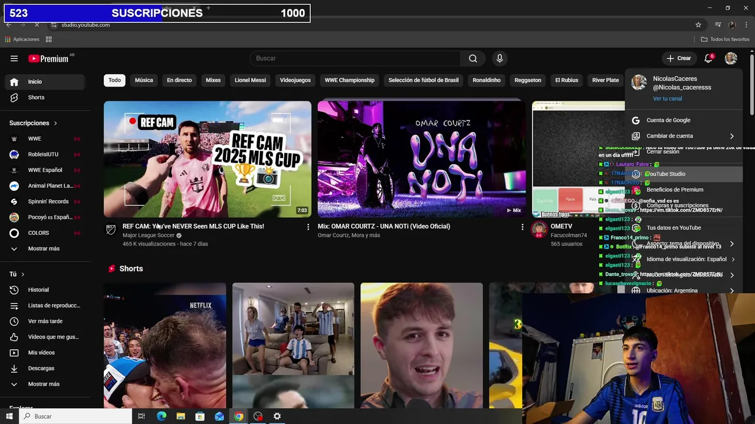
Task: Open the notifications bell
Action: 709,58
